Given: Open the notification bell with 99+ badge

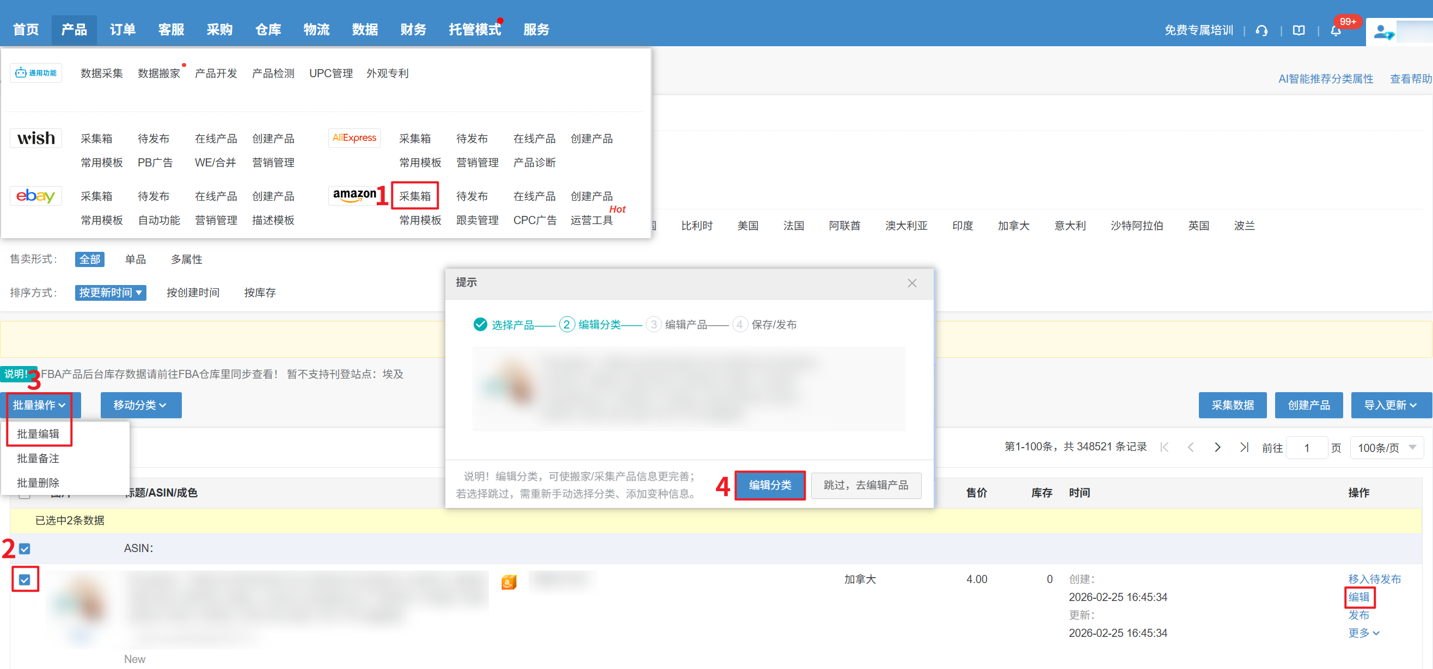Looking at the screenshot, I should point(1335,30).
